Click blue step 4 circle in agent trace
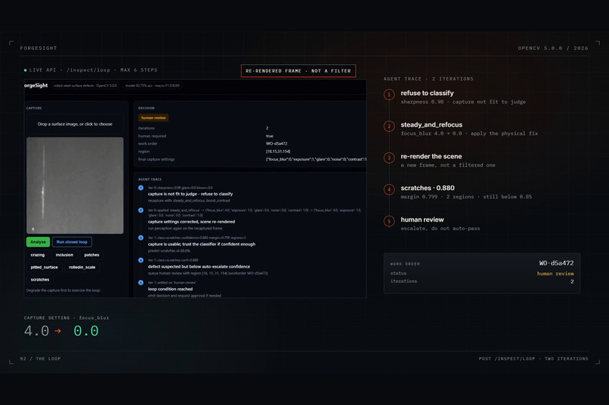This screenshot has height=405, width=609. click(141, 260)
